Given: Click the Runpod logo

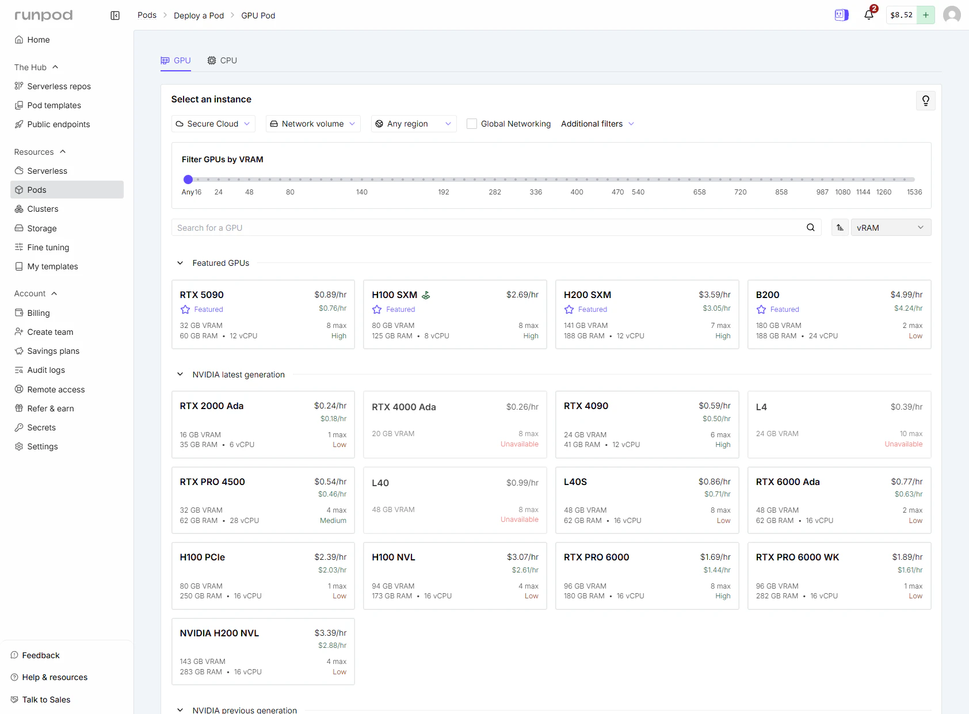Looking at the screenshot, I should 44,16.
